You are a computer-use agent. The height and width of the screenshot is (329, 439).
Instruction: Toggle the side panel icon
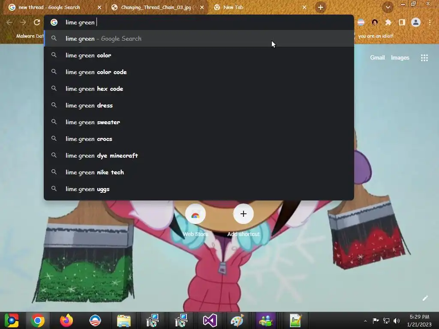click(x=402, y=22)
